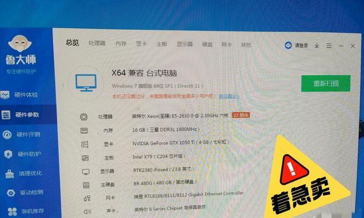Click the 主硬盘 disk row icon
Viewport: 364px width, 218px height.
[x=86, y=185]
